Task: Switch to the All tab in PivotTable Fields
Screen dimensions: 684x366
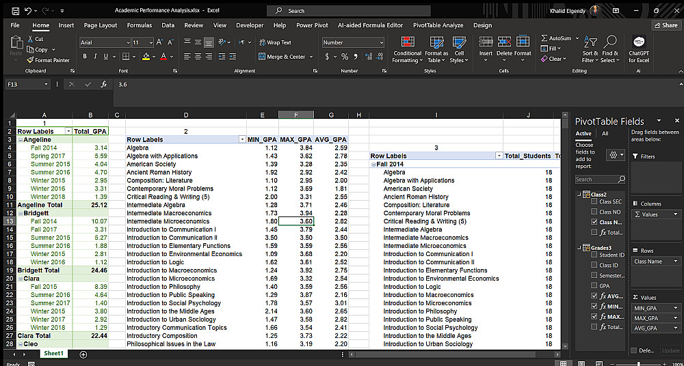Action: (605, 134)
